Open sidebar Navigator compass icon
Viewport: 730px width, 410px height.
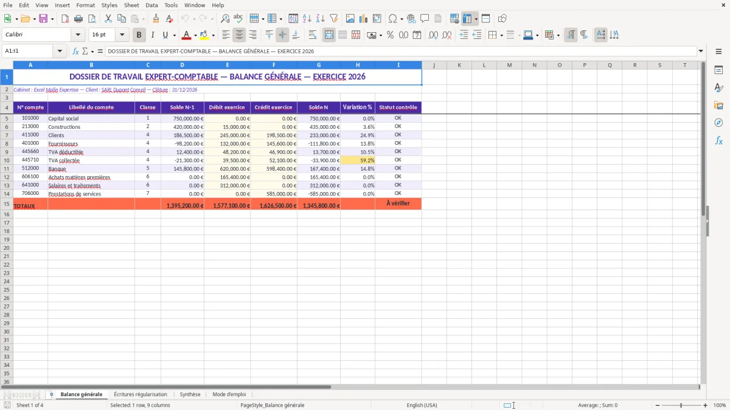[718, 123]
